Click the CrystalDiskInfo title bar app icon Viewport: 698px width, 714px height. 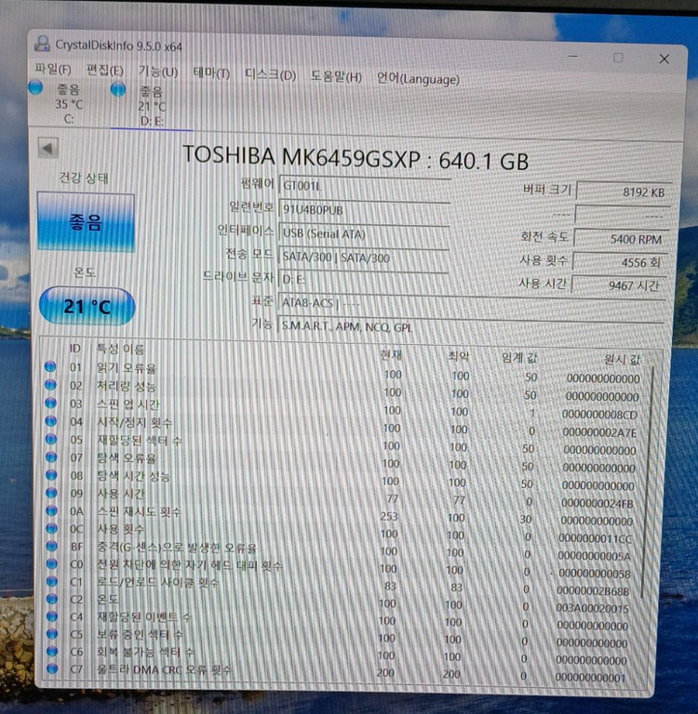[43, 44]
